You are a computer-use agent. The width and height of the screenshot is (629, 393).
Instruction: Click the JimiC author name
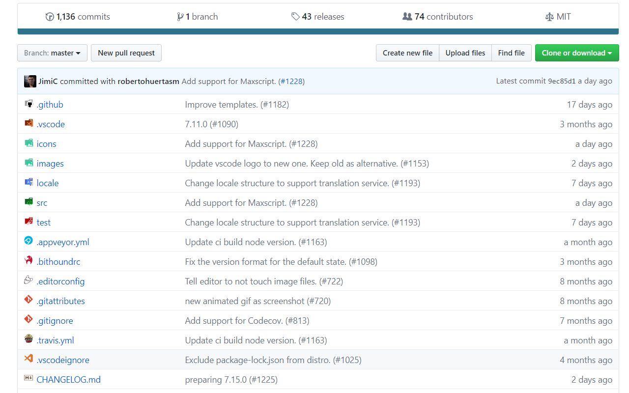(x=48, y=81)
